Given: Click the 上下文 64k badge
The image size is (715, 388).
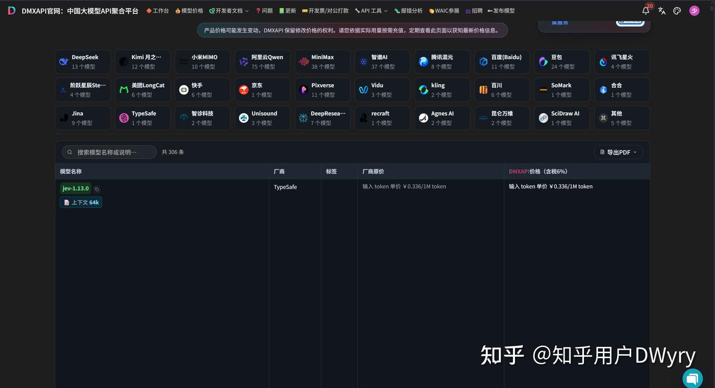Looking at the screenshot, I should (81, 202).
